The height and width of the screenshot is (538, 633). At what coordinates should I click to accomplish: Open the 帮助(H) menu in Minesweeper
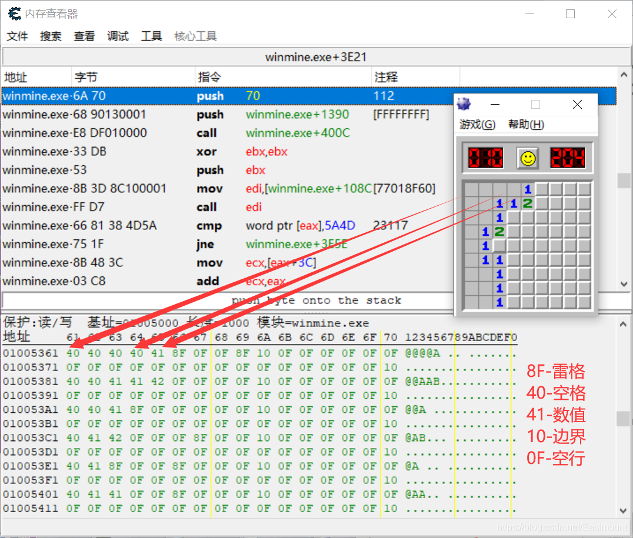[526, 124]
